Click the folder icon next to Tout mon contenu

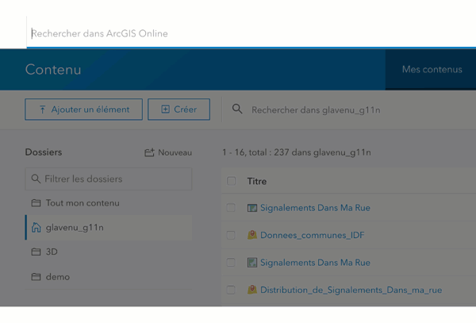click(36, 203)
